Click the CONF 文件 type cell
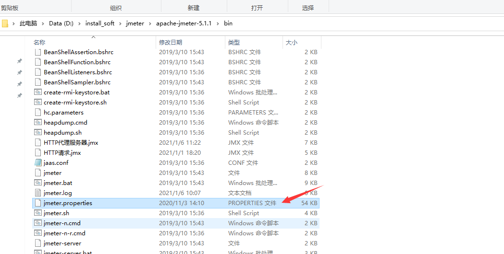Screen dimensions: 504x254 (243, 162)
